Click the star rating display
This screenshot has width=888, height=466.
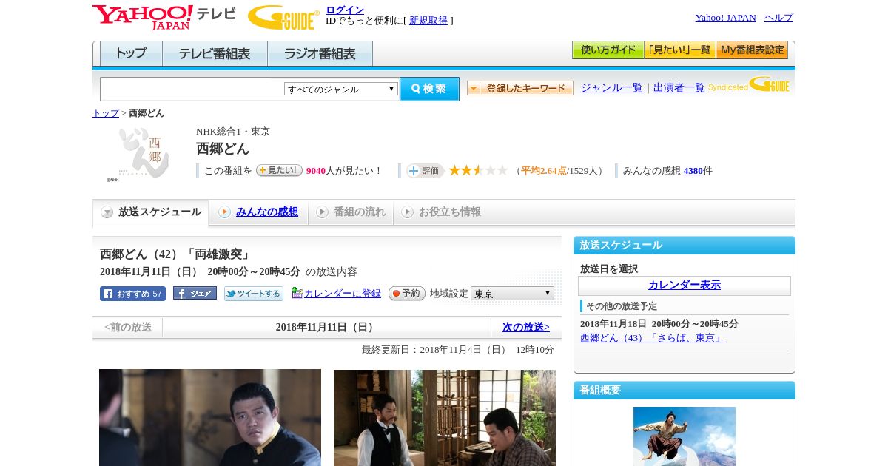pyautogui.click(x=478, y=170)
